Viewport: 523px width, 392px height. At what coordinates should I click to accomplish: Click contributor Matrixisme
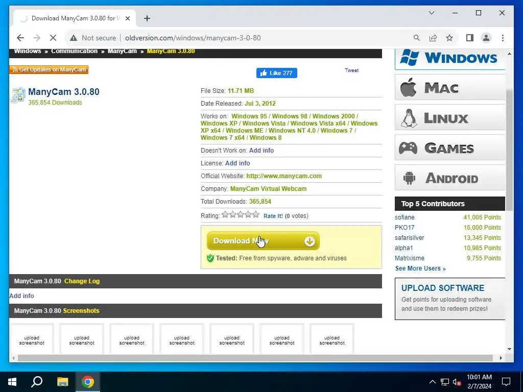point(410,258)
